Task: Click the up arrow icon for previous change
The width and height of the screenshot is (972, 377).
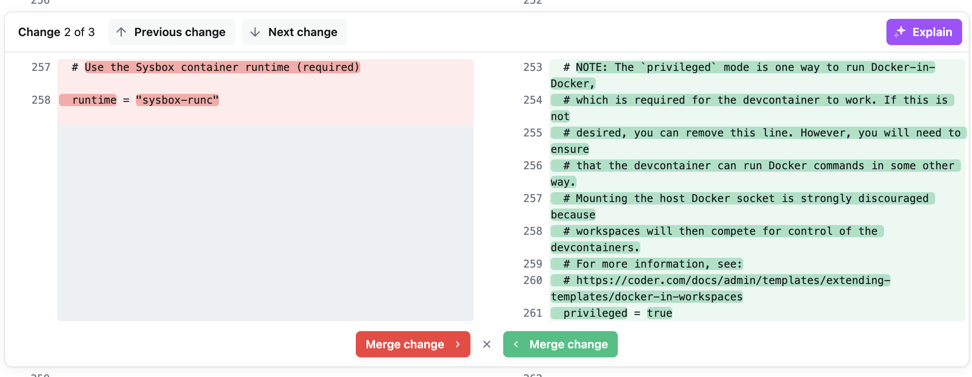Action: 121,32
